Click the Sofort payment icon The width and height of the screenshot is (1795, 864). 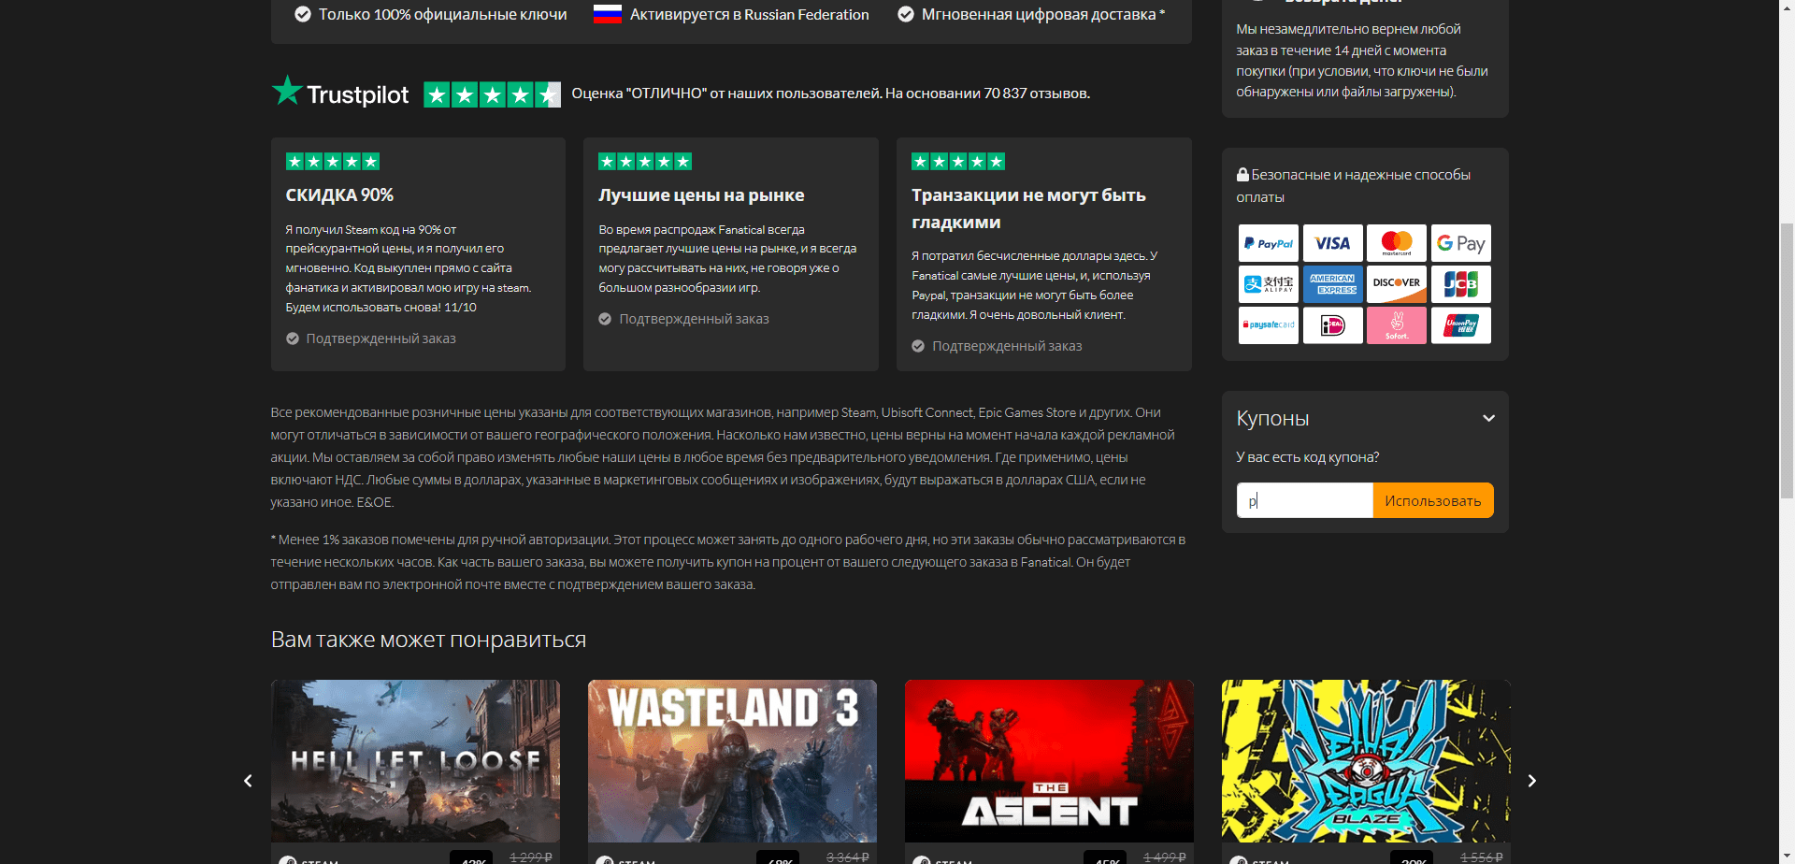1397,325
